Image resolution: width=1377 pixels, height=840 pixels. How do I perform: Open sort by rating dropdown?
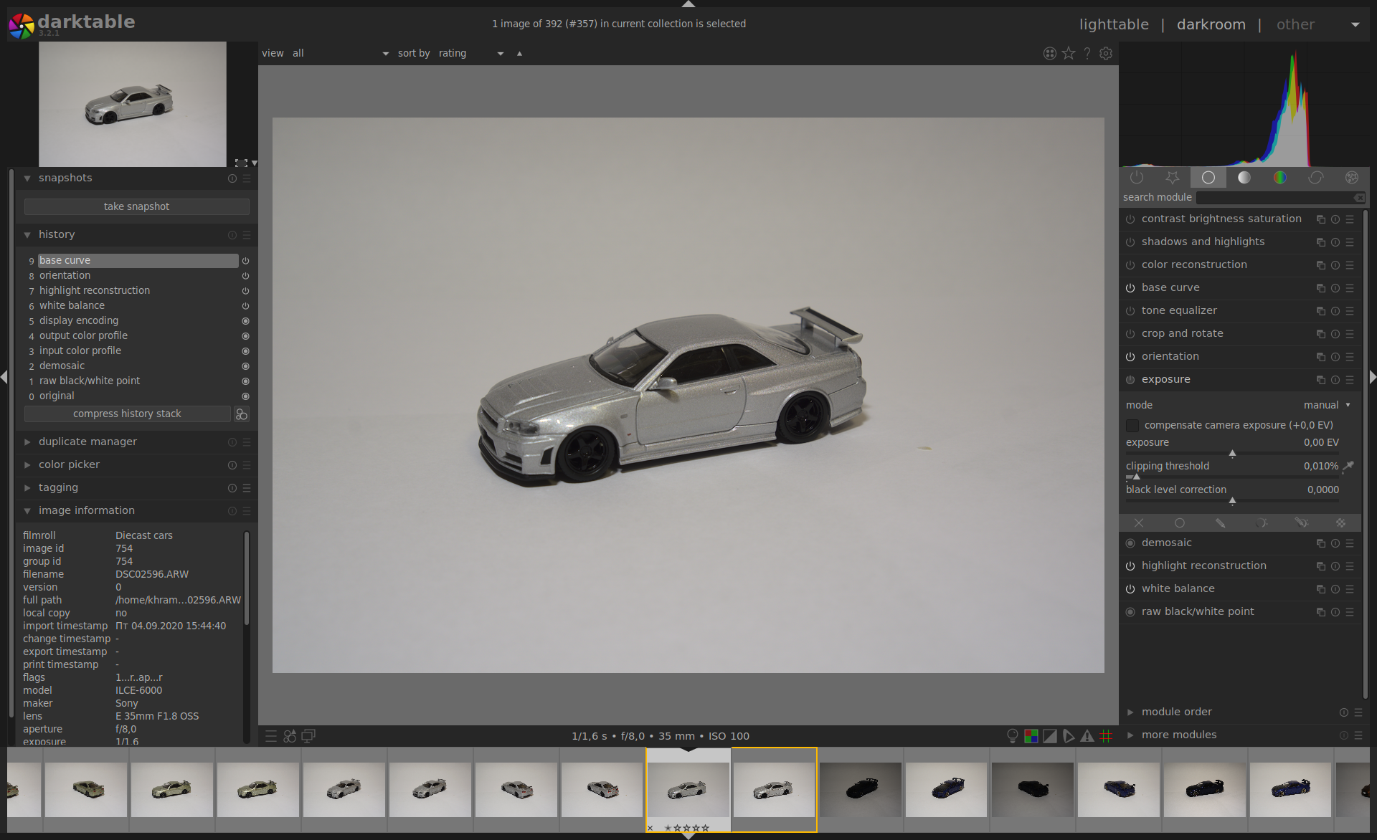point(471,54)
